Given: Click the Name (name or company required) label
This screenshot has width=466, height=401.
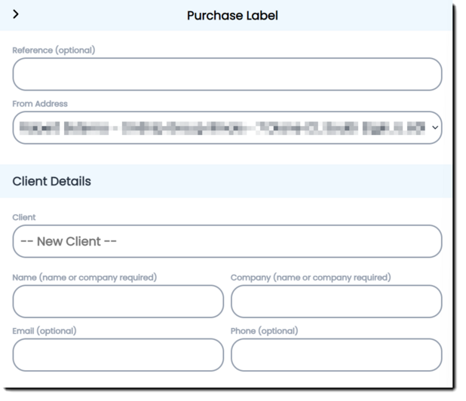Looking at the screenshot, I should tap(84, 277).
